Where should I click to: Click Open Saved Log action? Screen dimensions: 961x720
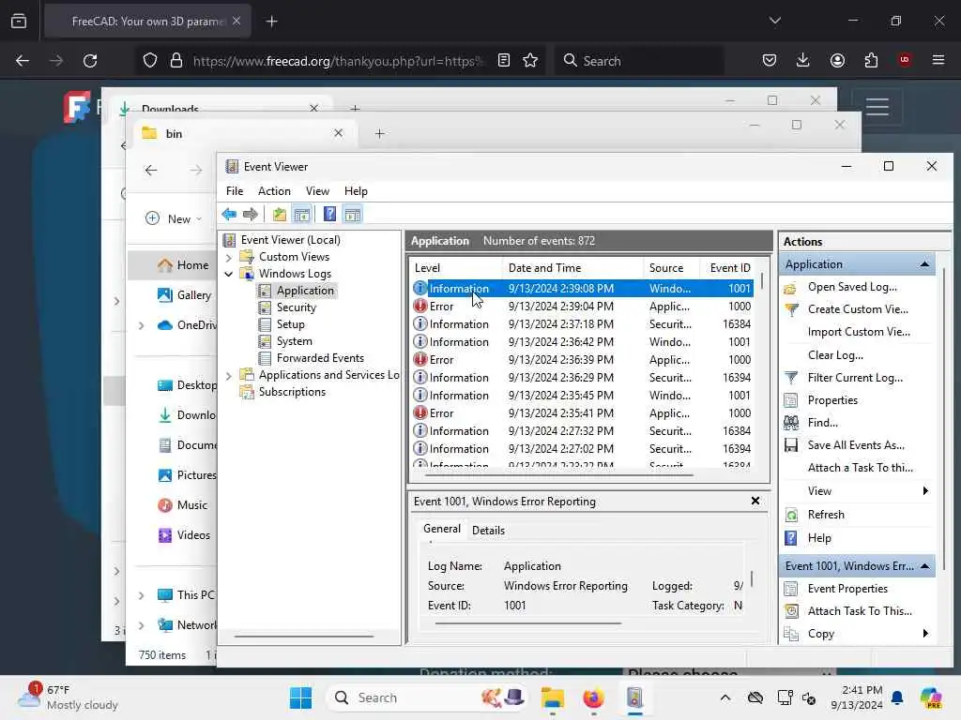point(852,287)
